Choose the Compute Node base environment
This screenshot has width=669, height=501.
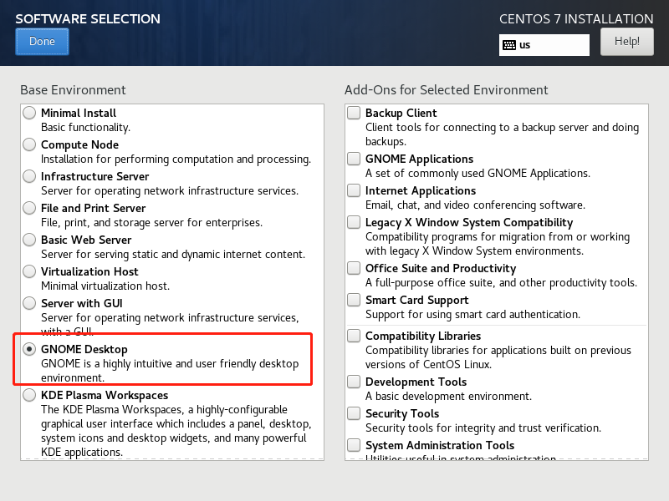[x=30, y=144]
